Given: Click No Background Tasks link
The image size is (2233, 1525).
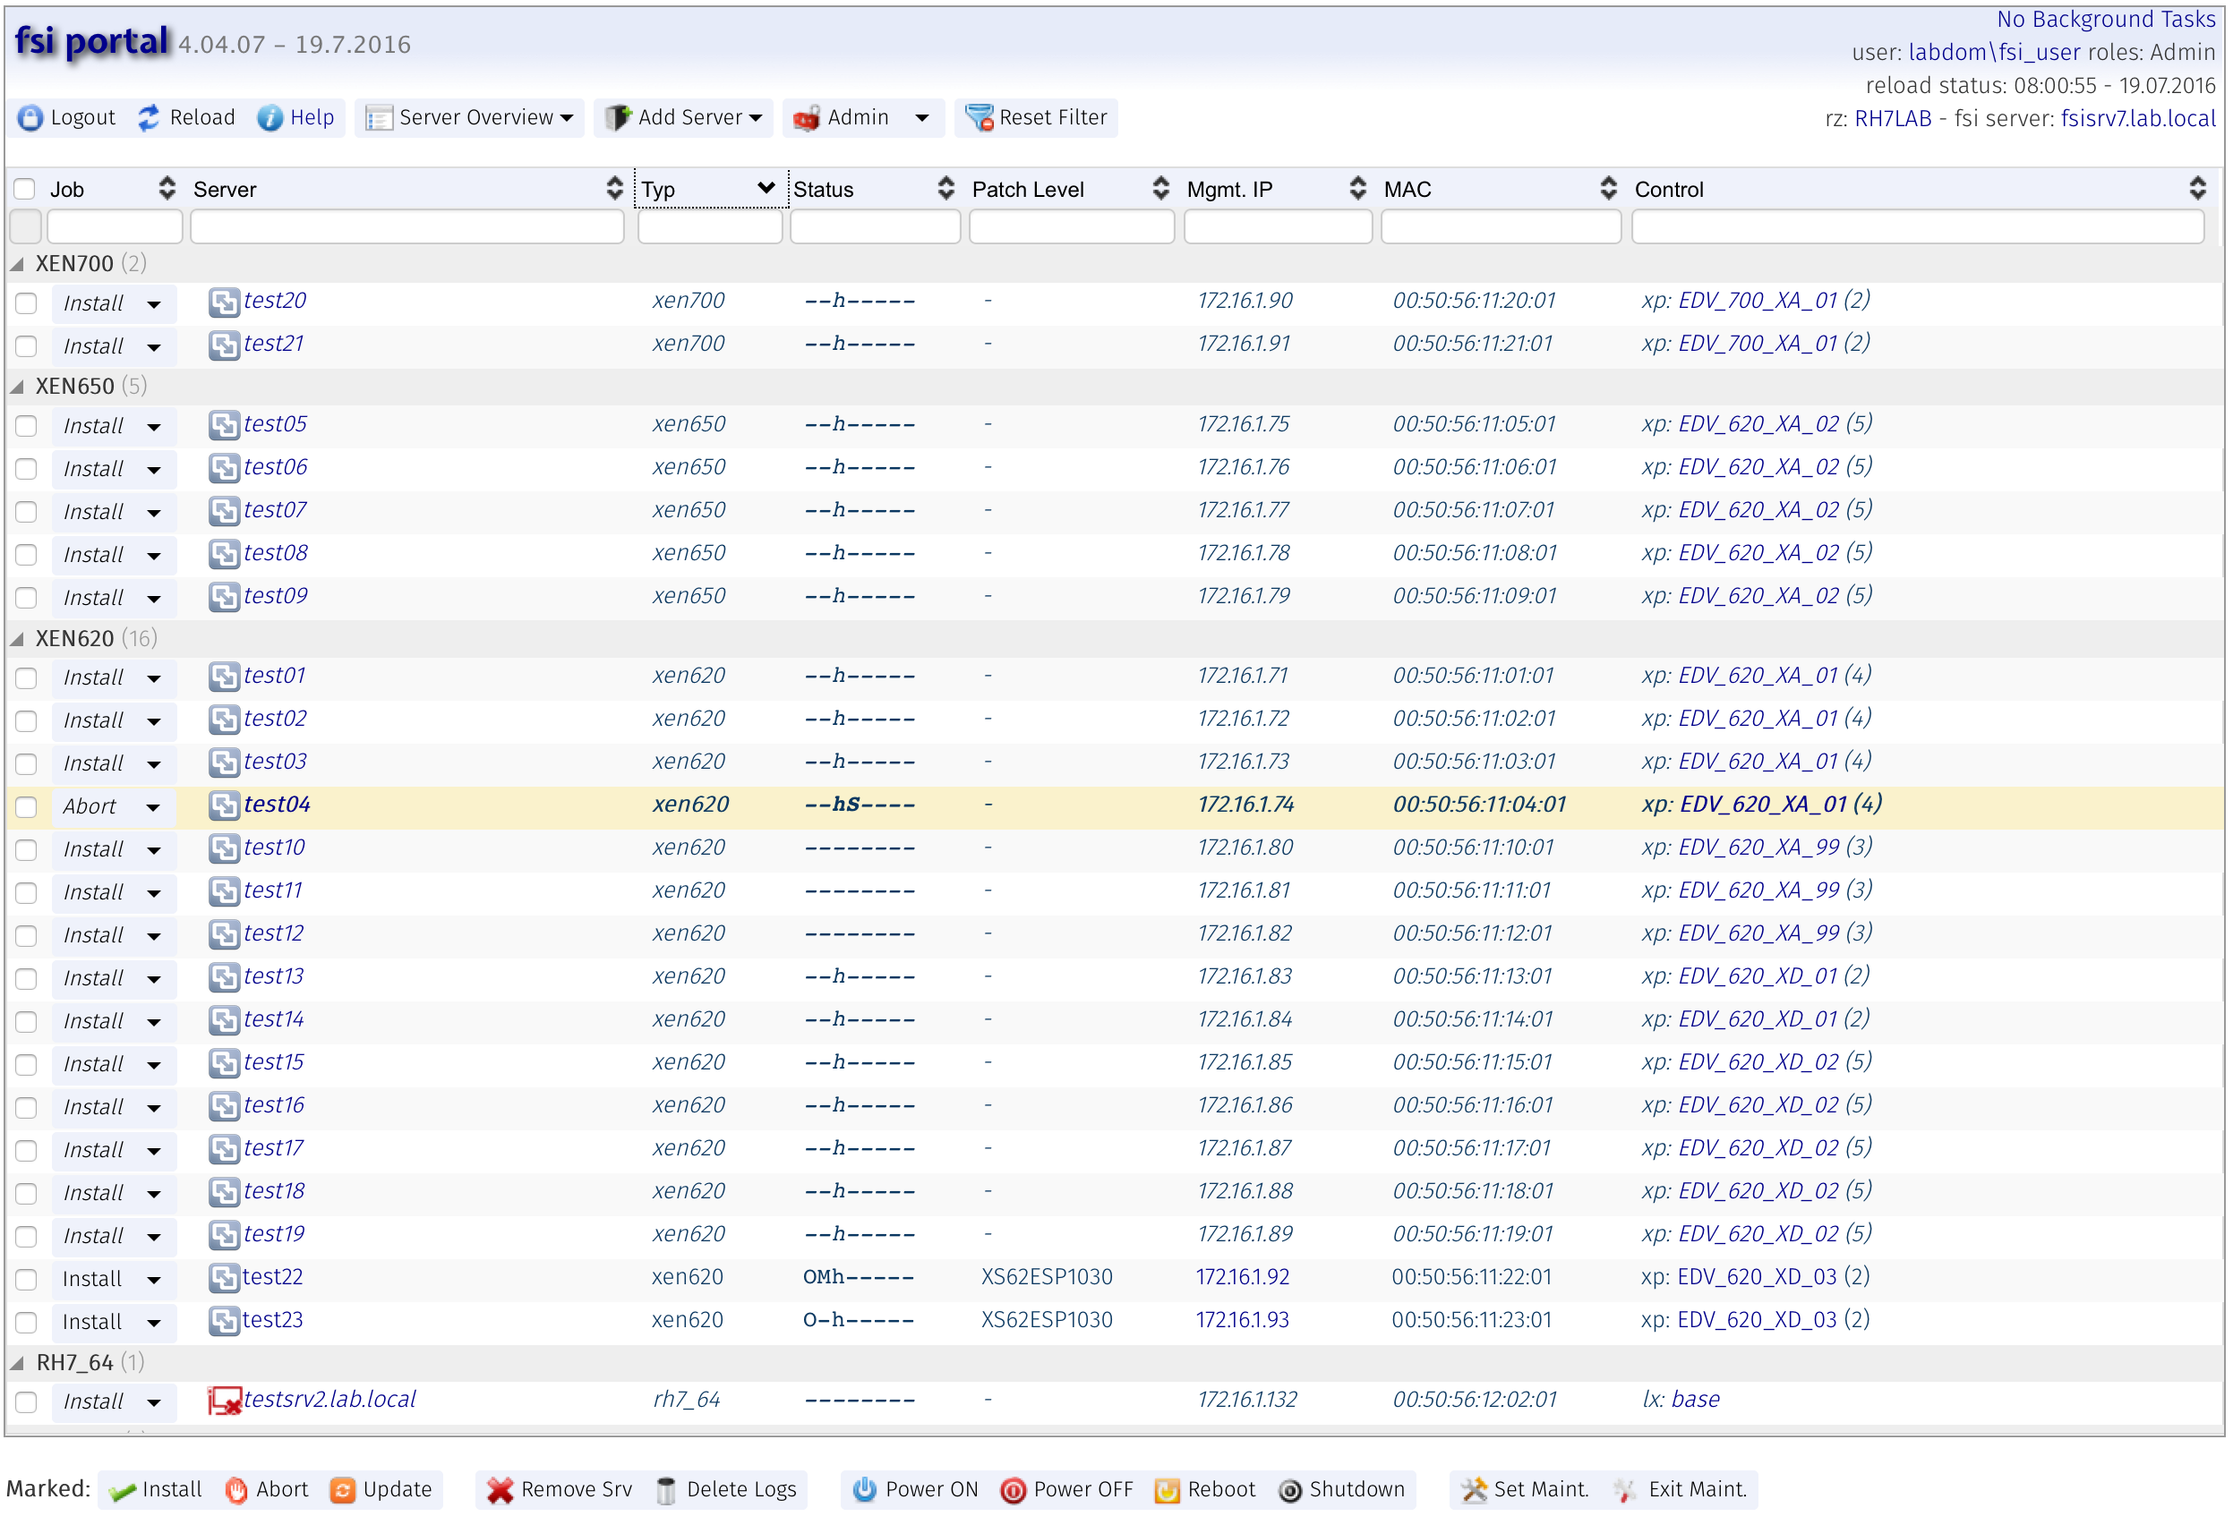Looking at the screenshot, I should click(x=2106, y=19).
